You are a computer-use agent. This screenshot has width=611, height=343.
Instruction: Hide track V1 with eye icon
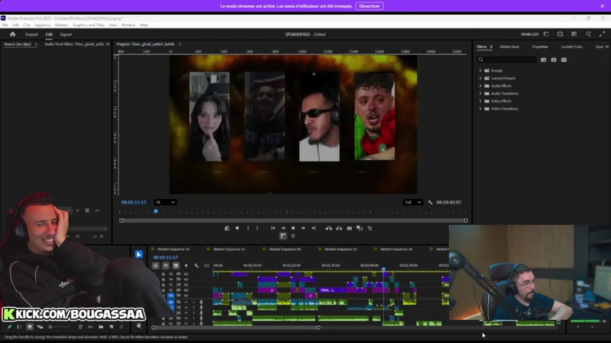pos(186,295)
